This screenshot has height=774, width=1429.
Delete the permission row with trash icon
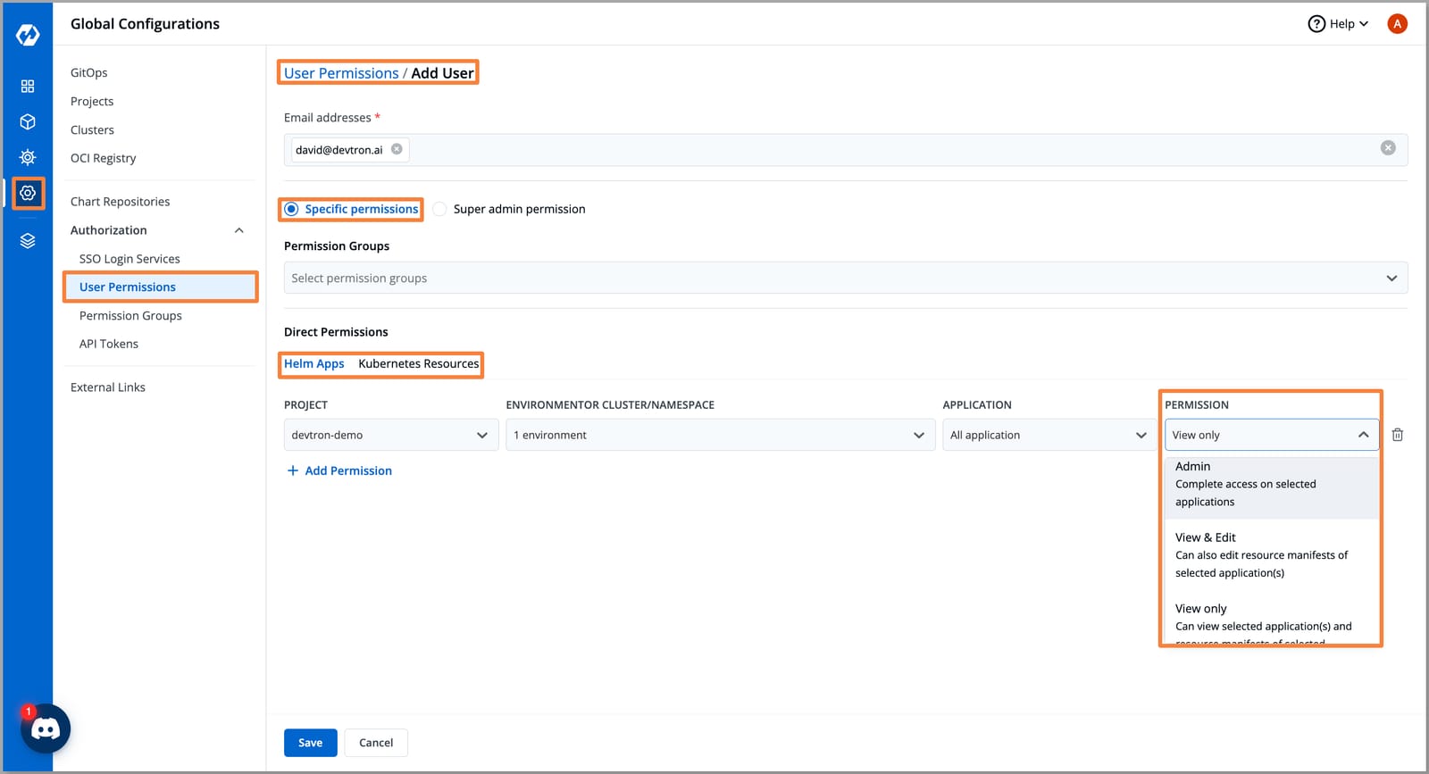[1397, 435]
